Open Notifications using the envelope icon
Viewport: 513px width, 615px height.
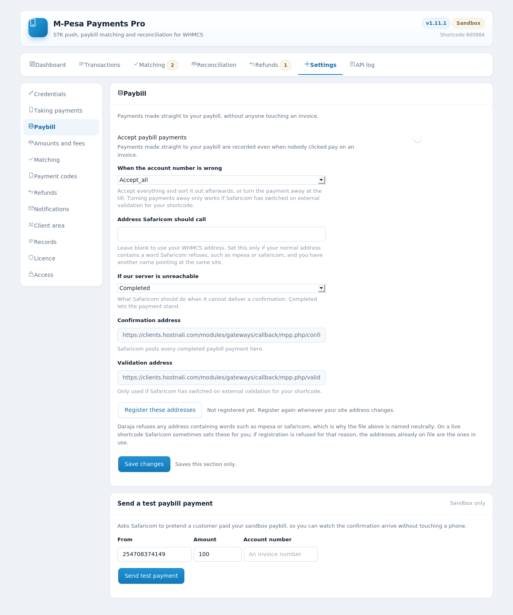click(31, 208)
